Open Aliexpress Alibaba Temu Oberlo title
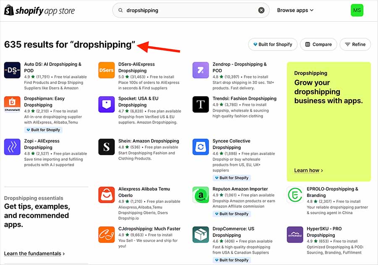The height and width of the screenshot is (265, 378). click(x=144, y=192)
